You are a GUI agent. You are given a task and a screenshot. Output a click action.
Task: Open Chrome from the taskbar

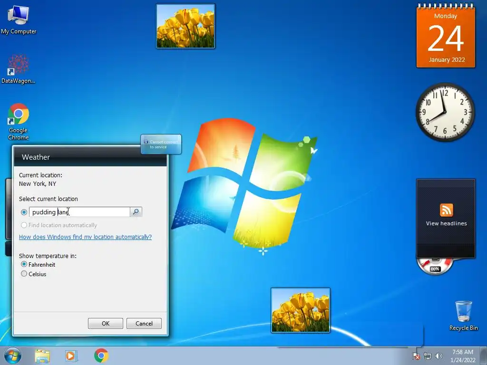click(x=101, y=355)
